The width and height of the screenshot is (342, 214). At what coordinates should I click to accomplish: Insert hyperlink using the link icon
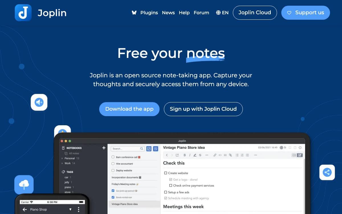point(215,155)
